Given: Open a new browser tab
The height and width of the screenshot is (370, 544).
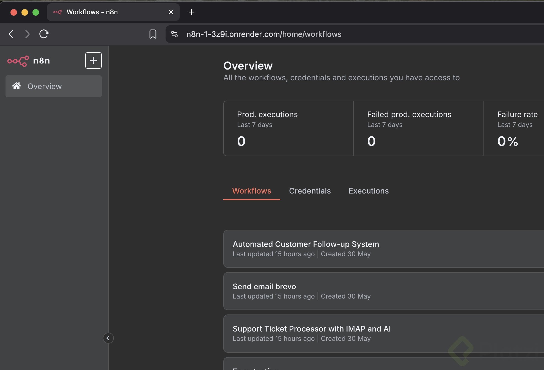Looking at the screenshot, I should coord(191,12).
